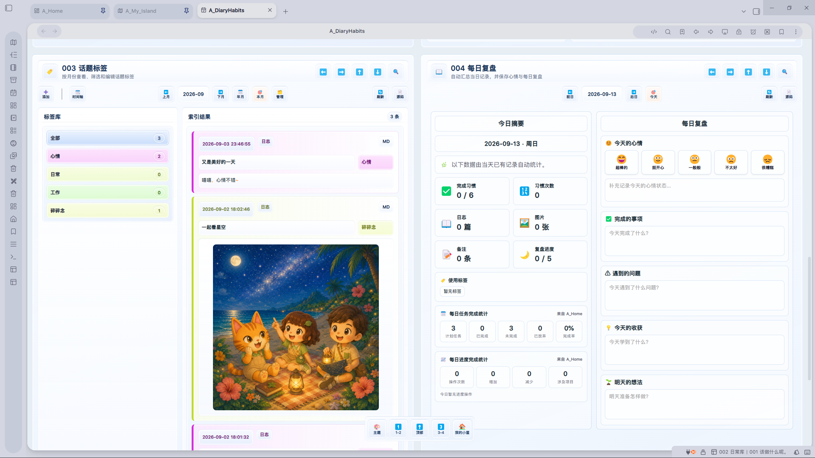Click the 我的小屋 floating button

click(x=462, y=429)
